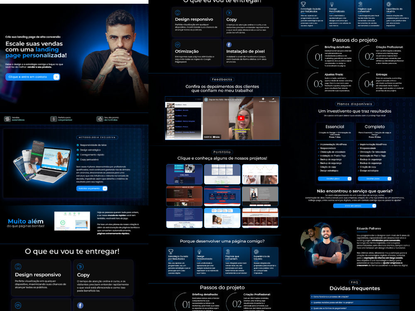Viewport: 415px width, 311px height.
Task: Click the icon above 'Experiência do Usuário' under 'Porque desenvolver'
Action: [256, 252]
